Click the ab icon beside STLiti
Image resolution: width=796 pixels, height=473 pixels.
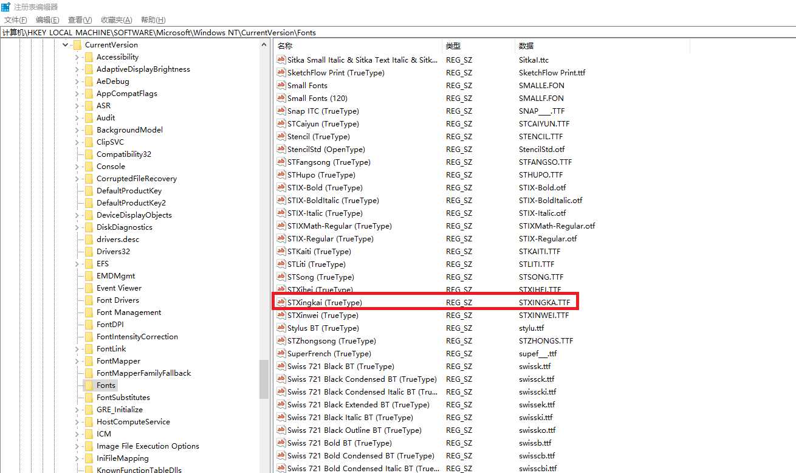point(281,264)
